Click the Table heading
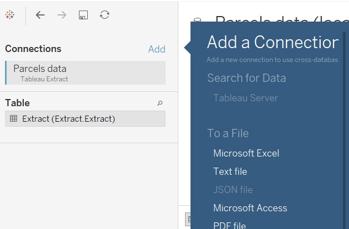The width and height of the screenshot is (349, 229). 17,103
